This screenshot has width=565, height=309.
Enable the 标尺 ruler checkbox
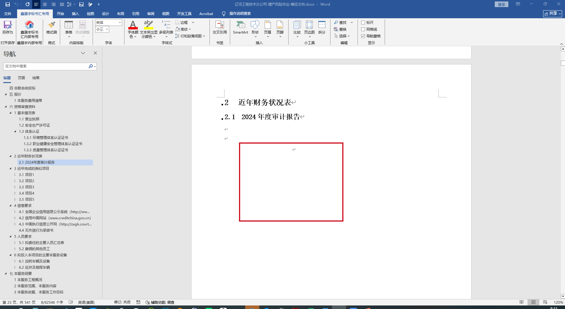pyautogui.click(x=363, y=22)
